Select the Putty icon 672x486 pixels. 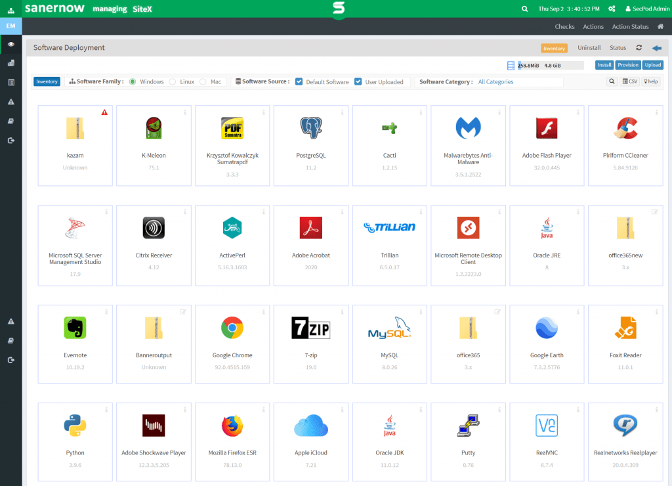coord(469,426)
